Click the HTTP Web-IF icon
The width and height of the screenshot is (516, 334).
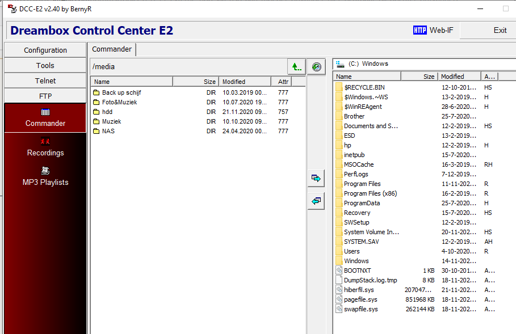coord(419,30)
